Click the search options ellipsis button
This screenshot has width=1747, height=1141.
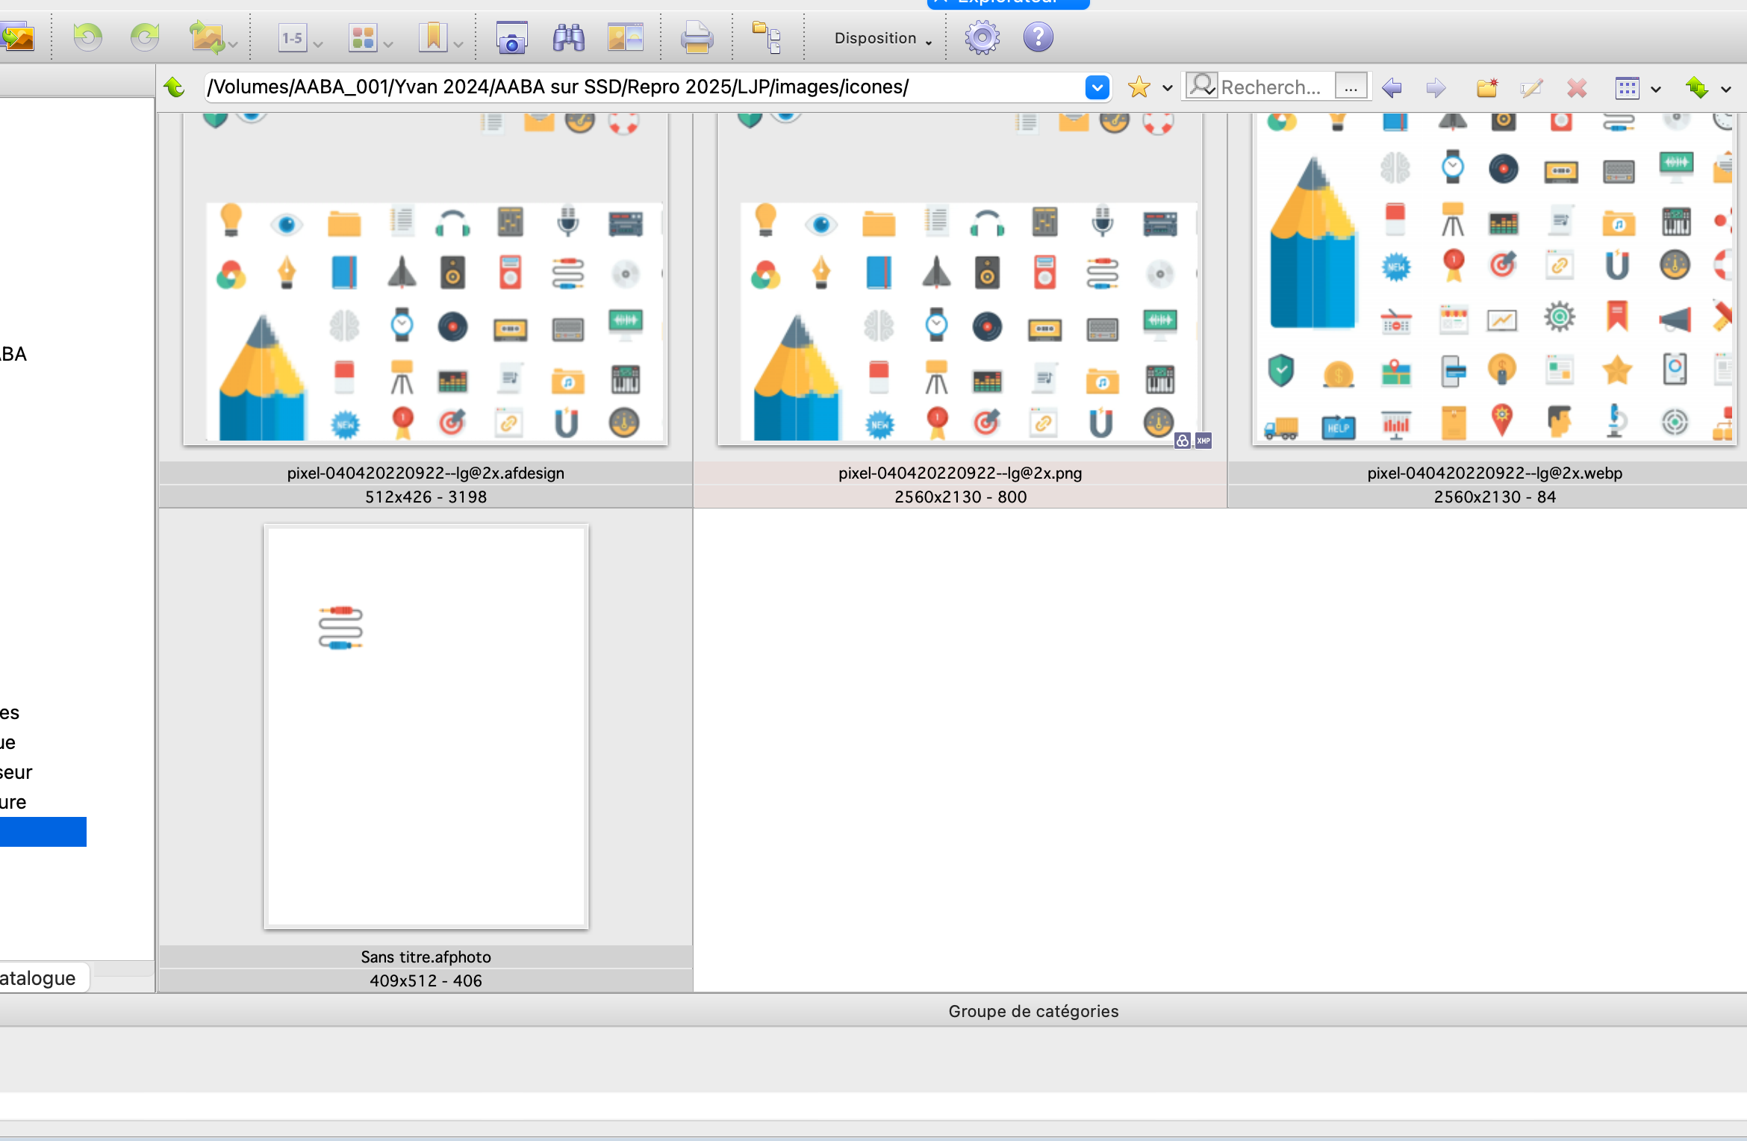(x=1351, y=87)
